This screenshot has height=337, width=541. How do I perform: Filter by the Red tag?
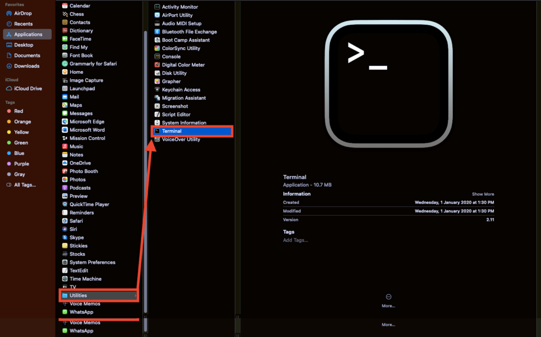pyautogui.click(x=18, y=111)
